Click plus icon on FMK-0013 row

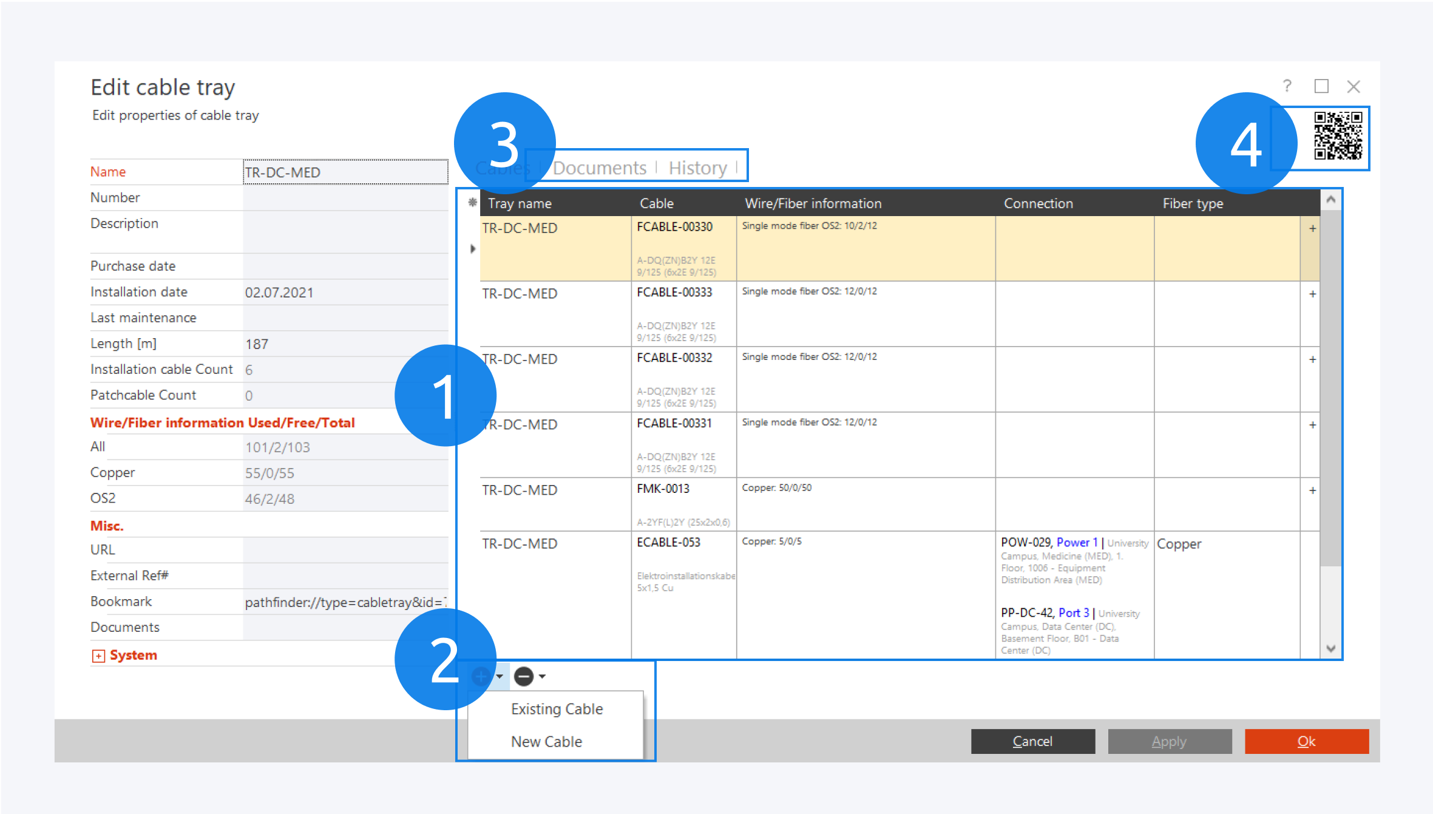[x=1312, y=490]
